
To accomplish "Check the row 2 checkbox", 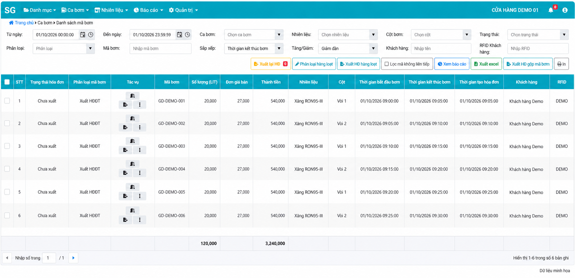I will pos(7,123).
